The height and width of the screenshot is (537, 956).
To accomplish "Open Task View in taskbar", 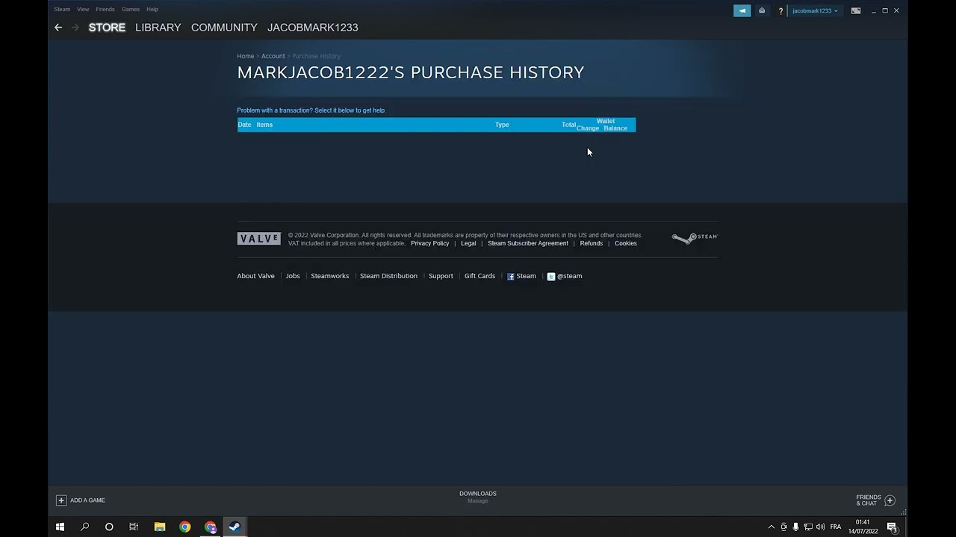I will pos(134,527).
